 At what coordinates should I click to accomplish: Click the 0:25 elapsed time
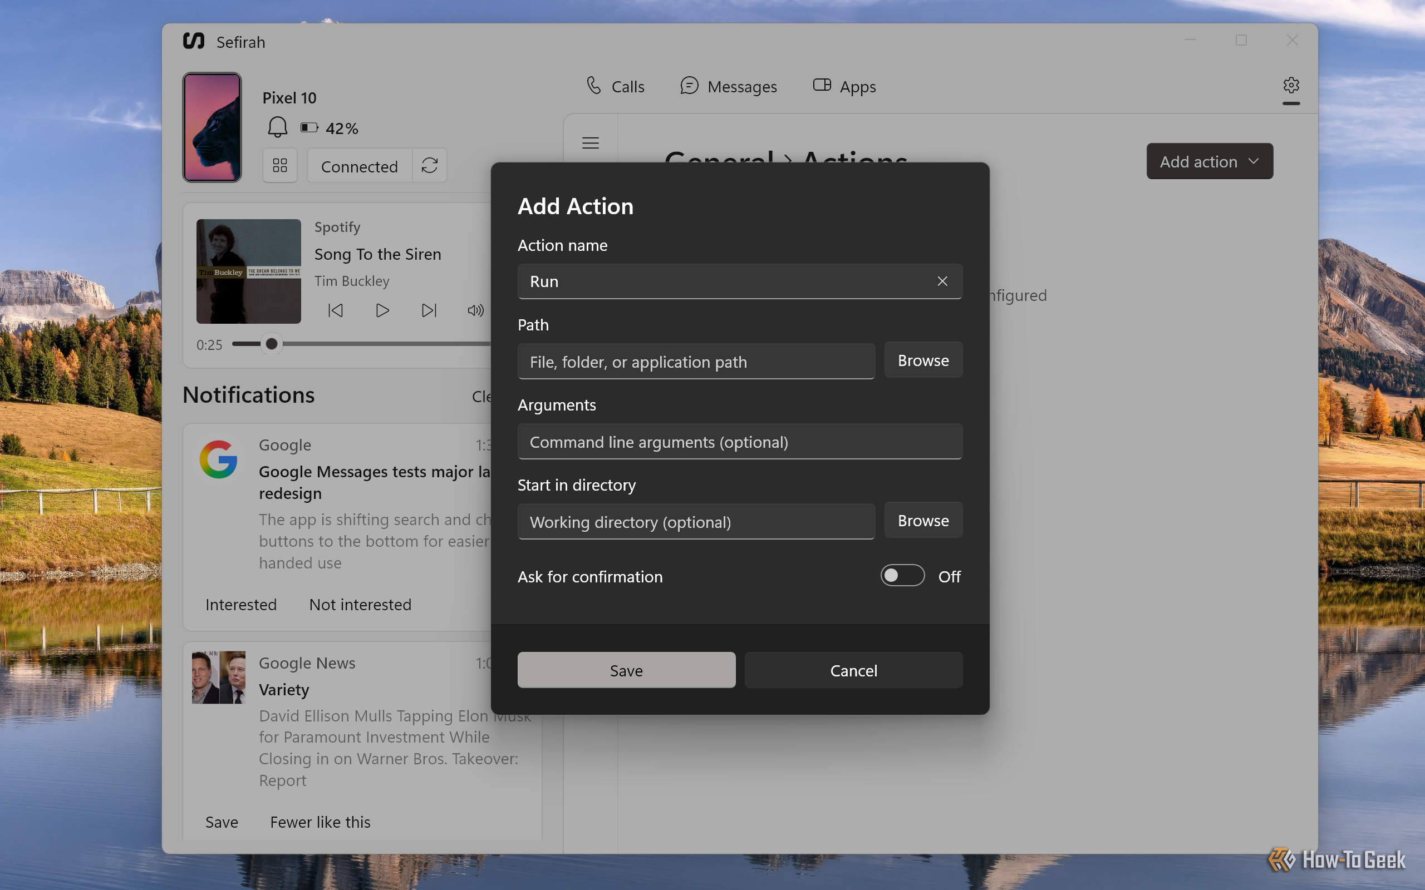pos(209,345)
